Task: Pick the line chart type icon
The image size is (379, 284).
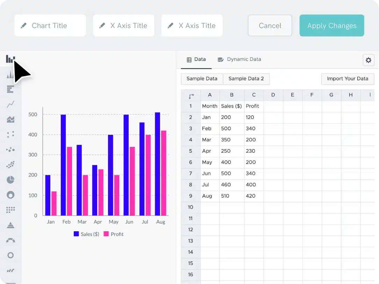Action: tap(10, 104)
